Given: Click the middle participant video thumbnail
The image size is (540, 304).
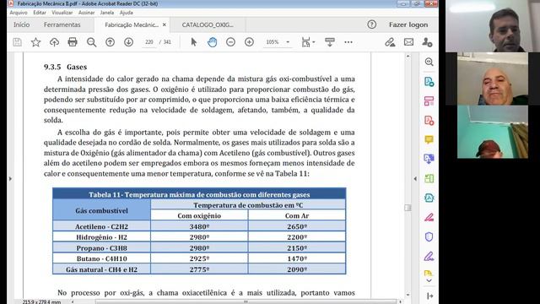Looking at the screenshot, I should [493, 79].
